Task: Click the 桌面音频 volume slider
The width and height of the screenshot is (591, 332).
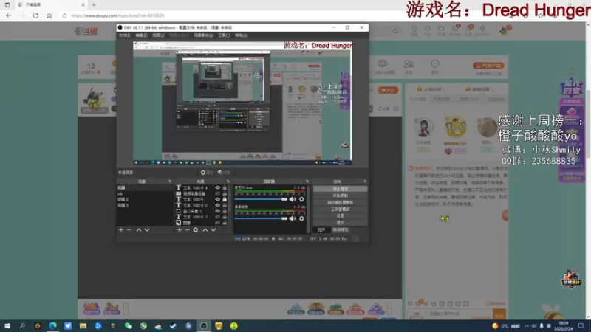Action: [261, 218]
